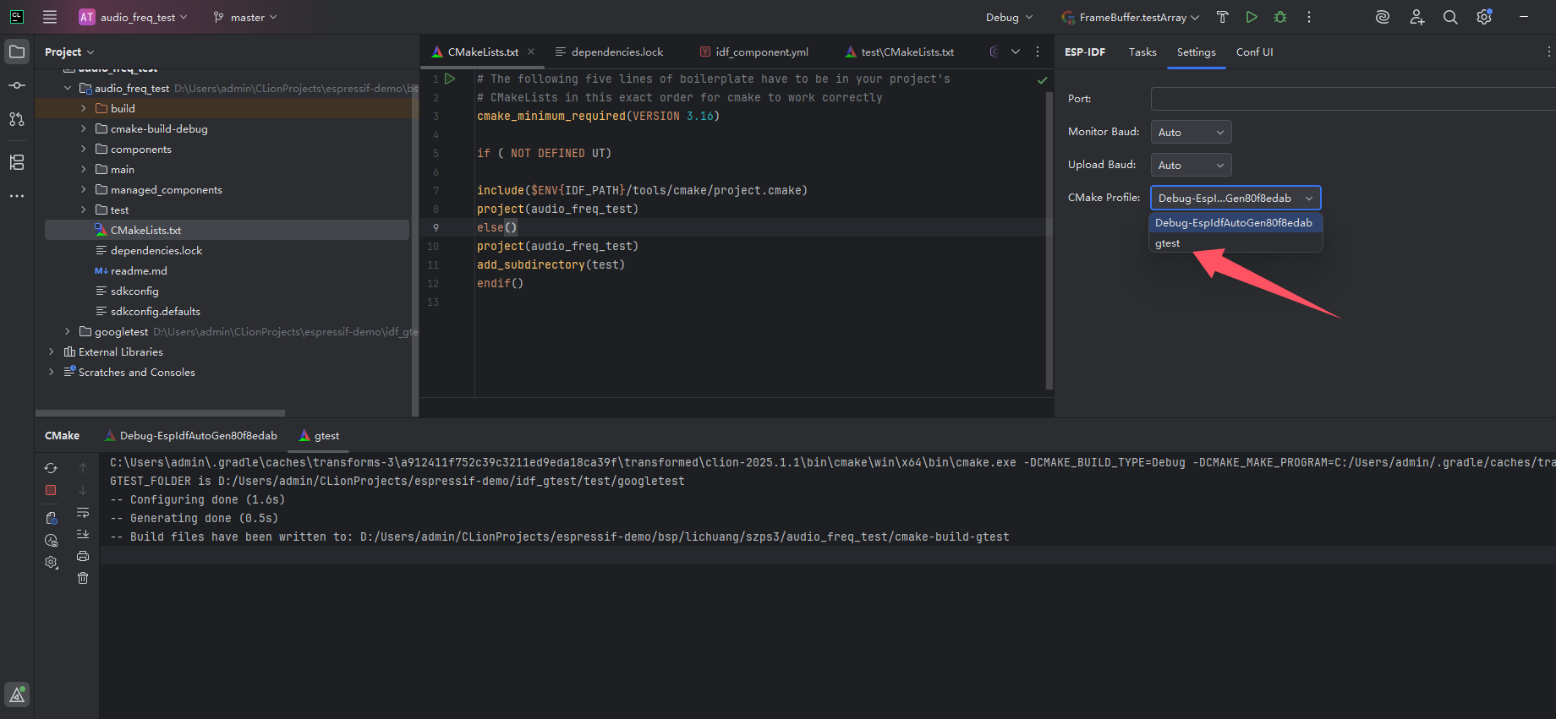This screenshot has width=1556, height=719.
Task: Select dependencies.lock in project tree
Action: (156, 250)
